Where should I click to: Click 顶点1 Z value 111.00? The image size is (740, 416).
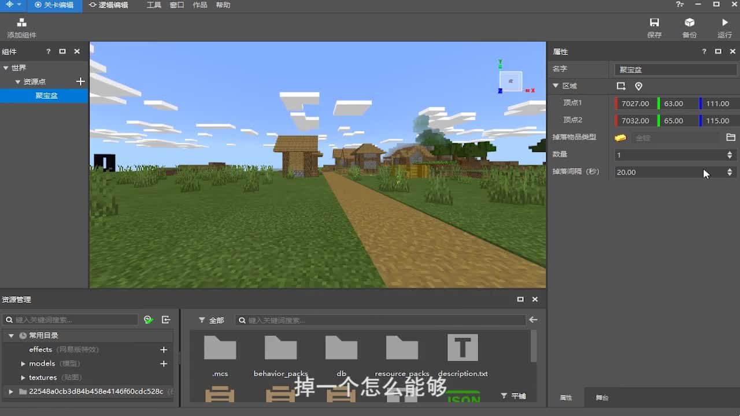point(720,103)
